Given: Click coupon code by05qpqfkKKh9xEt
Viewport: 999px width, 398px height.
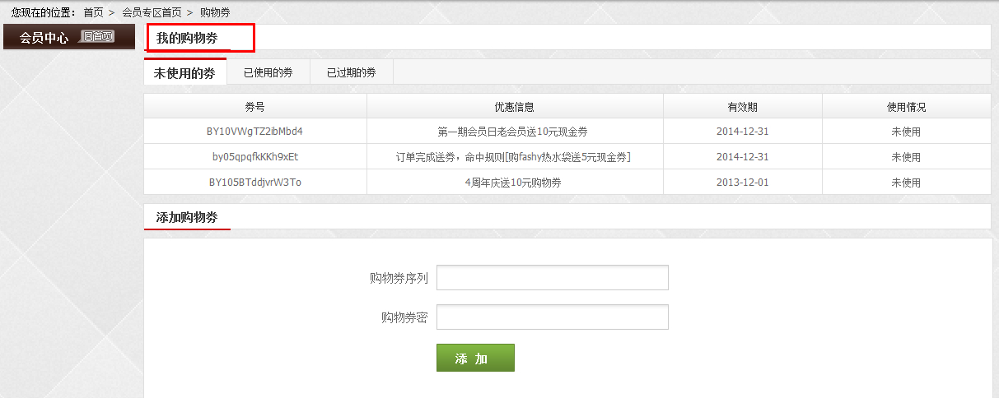Looking at the screenshot, I should point(254,157).
